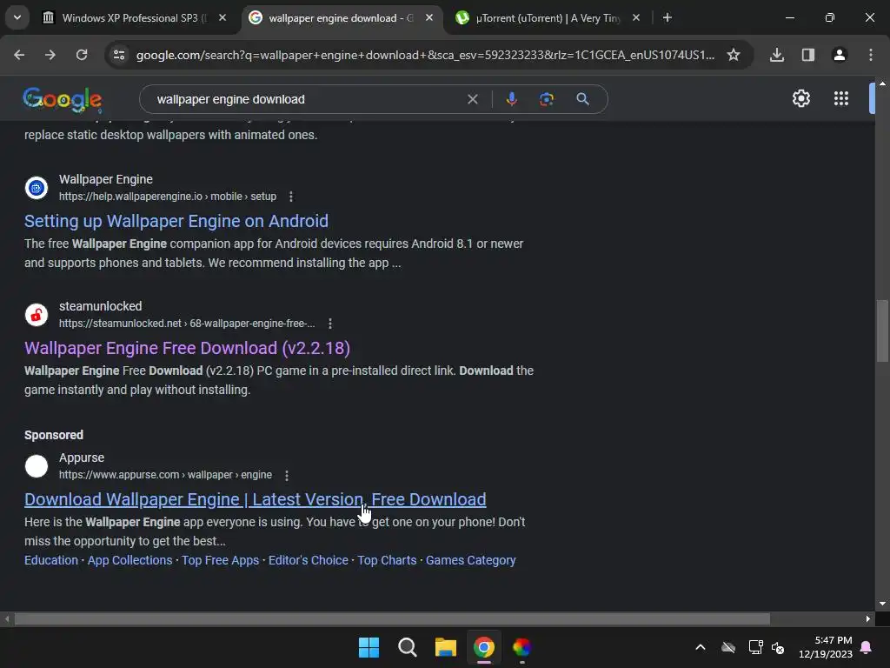This screenshot has height=668, width=890.
Task: Click the Wallpaper Engine site favicon
Action: click(37, 188)
